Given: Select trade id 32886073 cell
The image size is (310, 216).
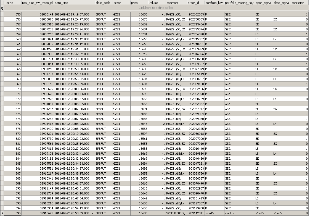Looking at the screenshot, I should click(x=38, y=19).
